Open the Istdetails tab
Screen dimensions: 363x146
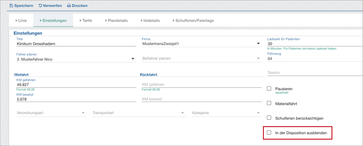[150, 20]
